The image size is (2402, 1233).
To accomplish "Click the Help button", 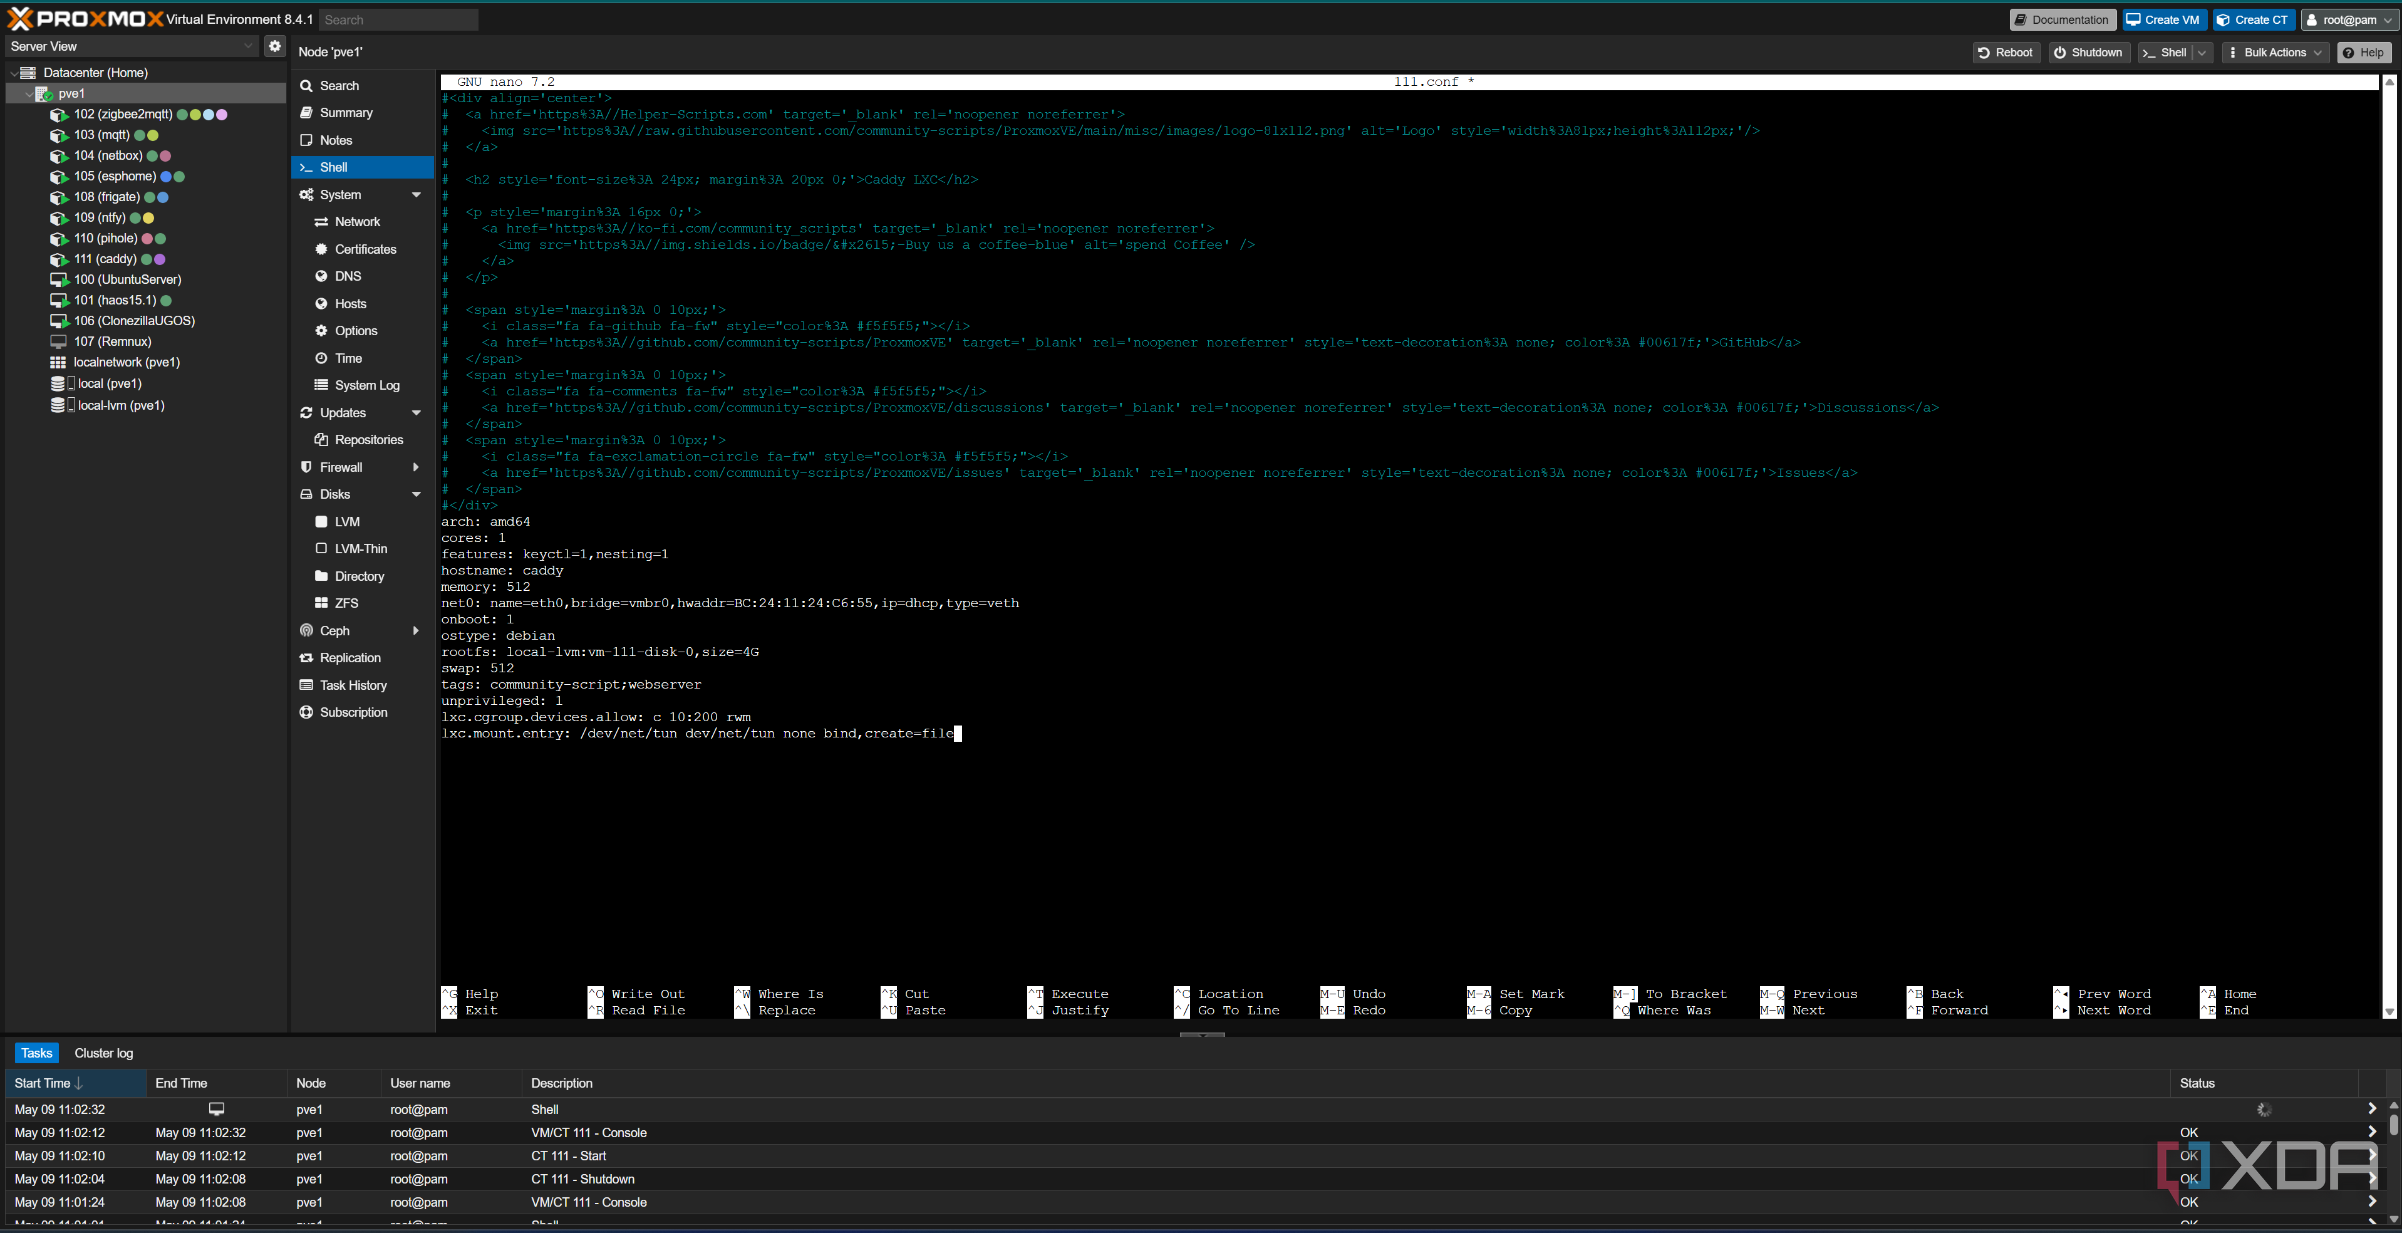I will (2364, 52).
